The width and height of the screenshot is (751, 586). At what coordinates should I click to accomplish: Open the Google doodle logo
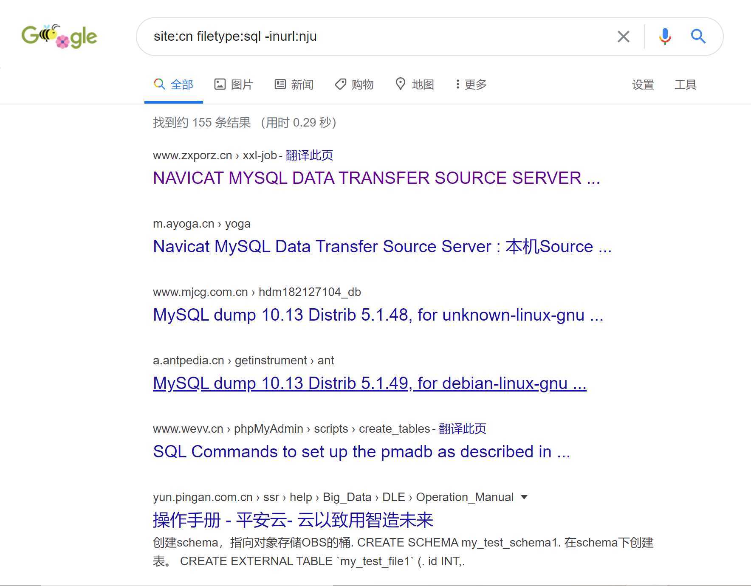coord(59,37)
